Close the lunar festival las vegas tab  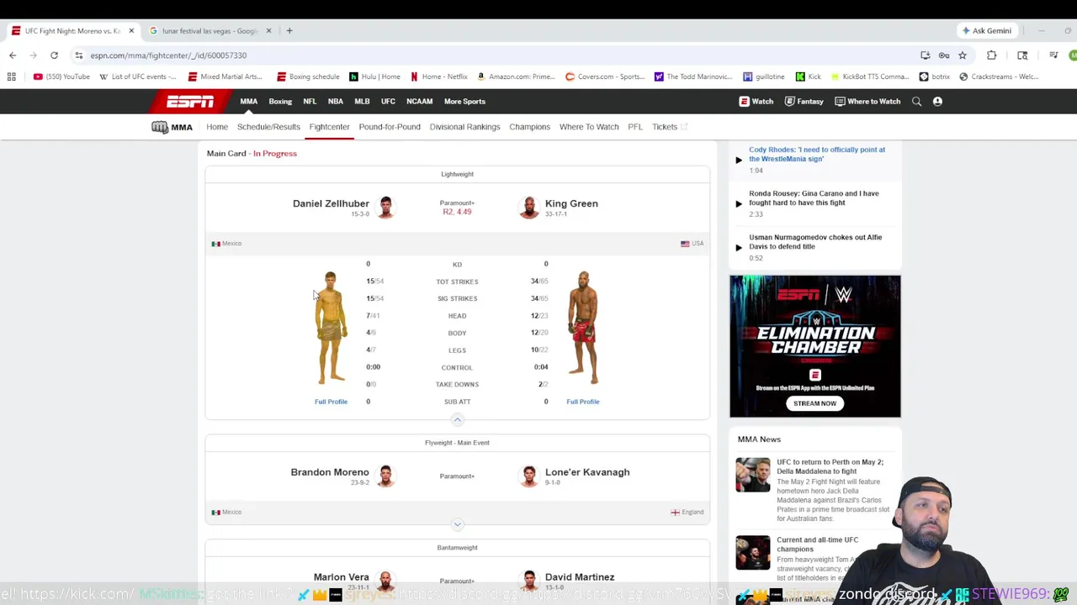pyautogui.click(x=268, y=31)
